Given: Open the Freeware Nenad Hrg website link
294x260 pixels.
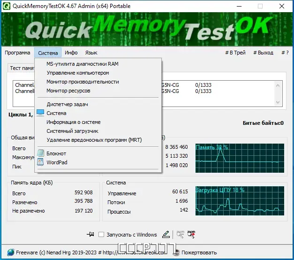Looking at the screenshot, I should [x=91, y=252].
